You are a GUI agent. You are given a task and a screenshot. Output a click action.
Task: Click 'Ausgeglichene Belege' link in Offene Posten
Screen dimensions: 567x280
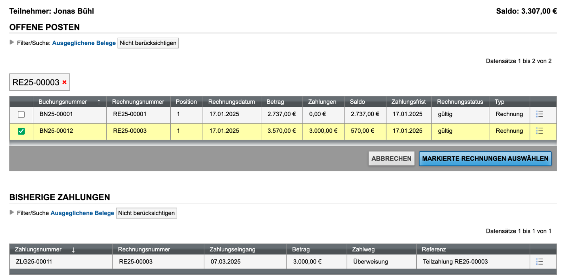[x=84, y=43]
